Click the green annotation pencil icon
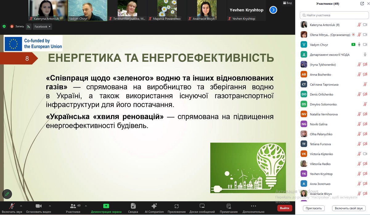Screen dimensions: 370x215 click(7, 194)
